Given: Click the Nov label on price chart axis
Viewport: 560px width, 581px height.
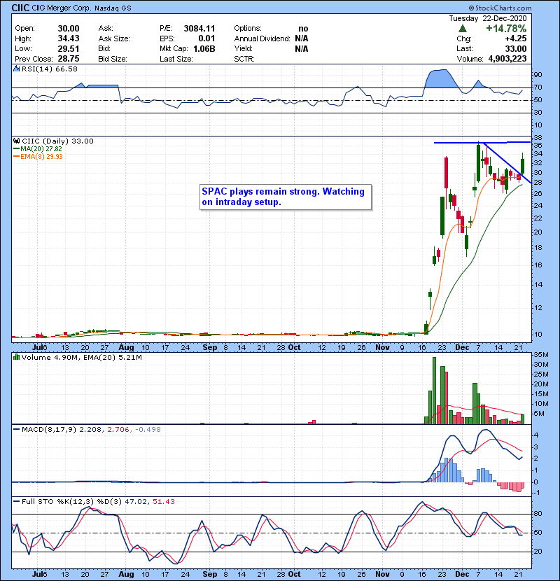Looking at the screenshot, I should tap(382, 348).
